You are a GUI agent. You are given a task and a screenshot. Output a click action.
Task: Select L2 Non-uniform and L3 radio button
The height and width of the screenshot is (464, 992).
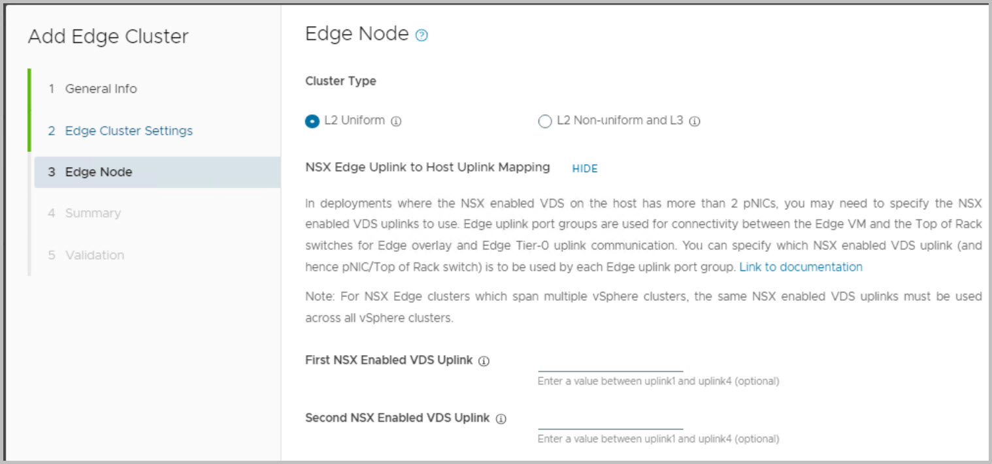click(x=545, y=121)
